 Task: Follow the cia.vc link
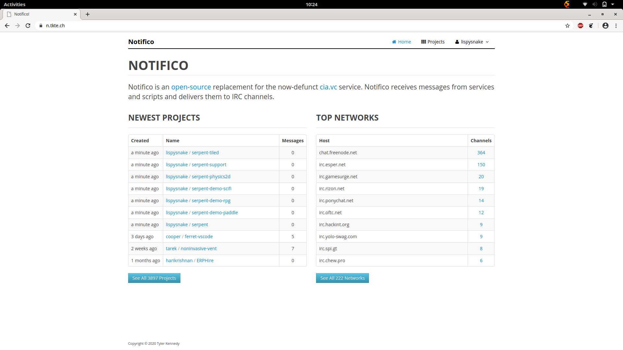click(x=328, y=87)
